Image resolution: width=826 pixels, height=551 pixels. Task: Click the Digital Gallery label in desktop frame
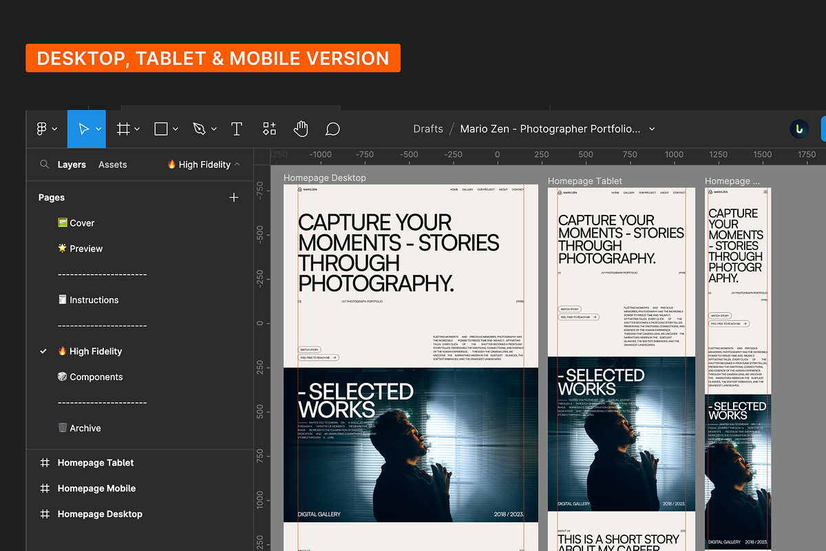click(x=319, y=514)
